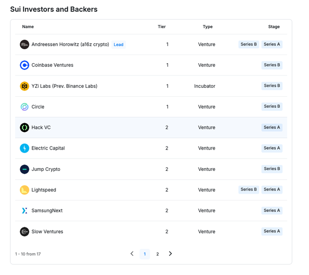Go to previous page using left chevron
The width and height of the screenshot is (309, 275).
(x=132, y=254)
